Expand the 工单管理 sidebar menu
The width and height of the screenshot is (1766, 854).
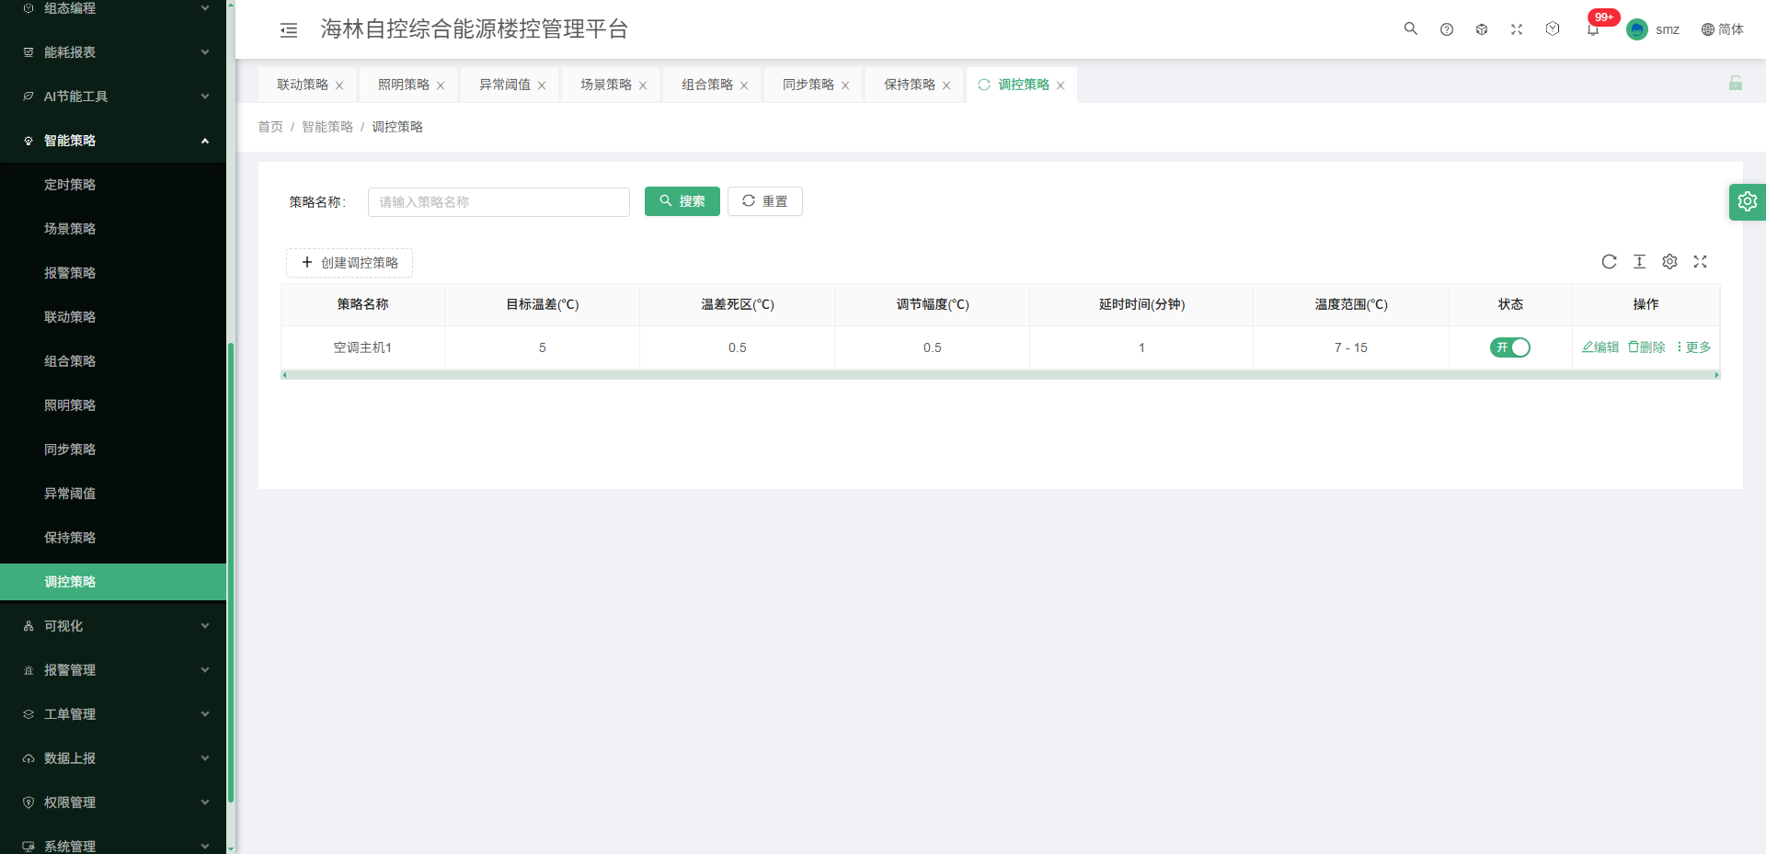tap(113, 714)
